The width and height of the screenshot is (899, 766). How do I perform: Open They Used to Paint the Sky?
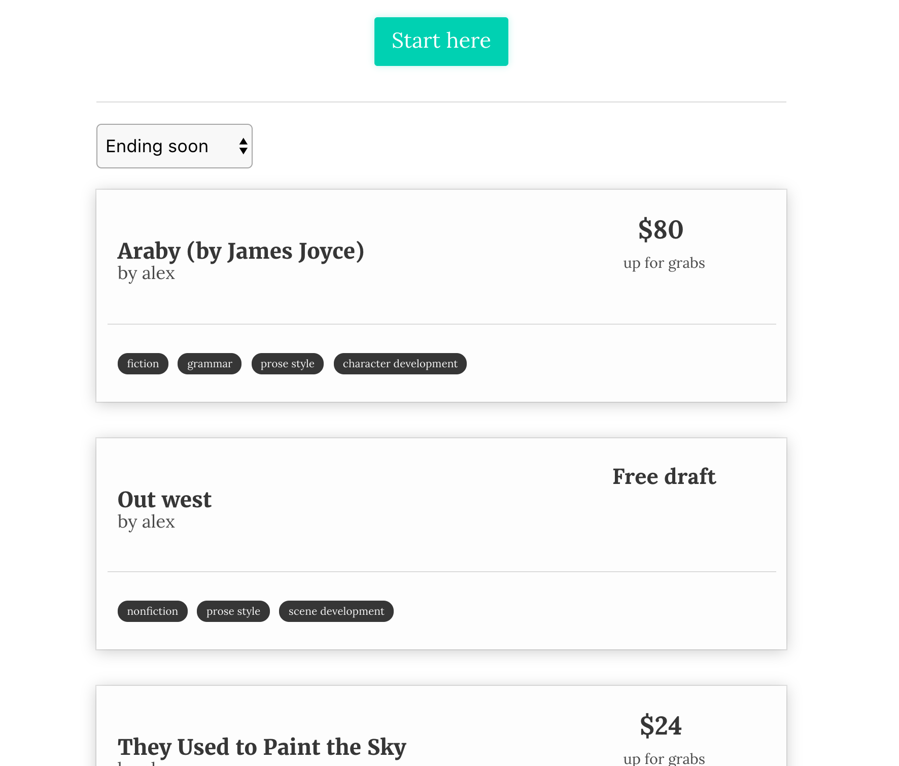262,747
